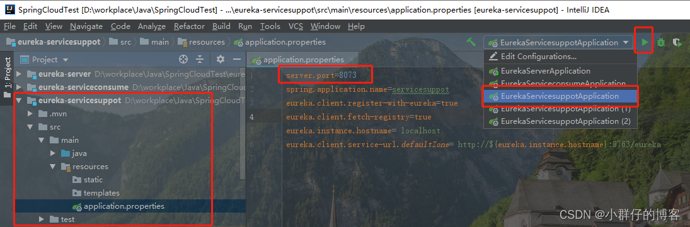Open the File menu
690x227 pixels.
9,26
